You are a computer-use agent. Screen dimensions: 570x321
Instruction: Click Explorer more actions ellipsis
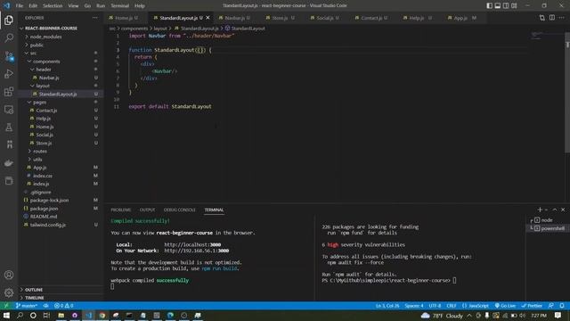[95, 18]
